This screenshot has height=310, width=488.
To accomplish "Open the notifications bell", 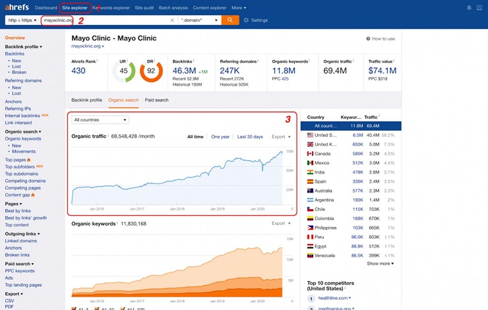I will [x=469, y=8].
